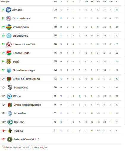
Task: Click the PG column header
Action: [56, 2]
